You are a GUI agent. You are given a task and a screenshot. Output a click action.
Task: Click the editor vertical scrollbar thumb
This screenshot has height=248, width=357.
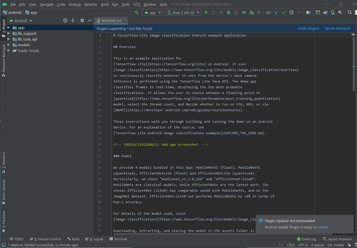tap(354, 64)
